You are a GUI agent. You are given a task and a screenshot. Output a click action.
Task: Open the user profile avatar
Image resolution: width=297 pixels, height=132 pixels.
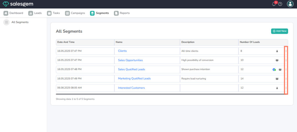click(x=290, y=4)
